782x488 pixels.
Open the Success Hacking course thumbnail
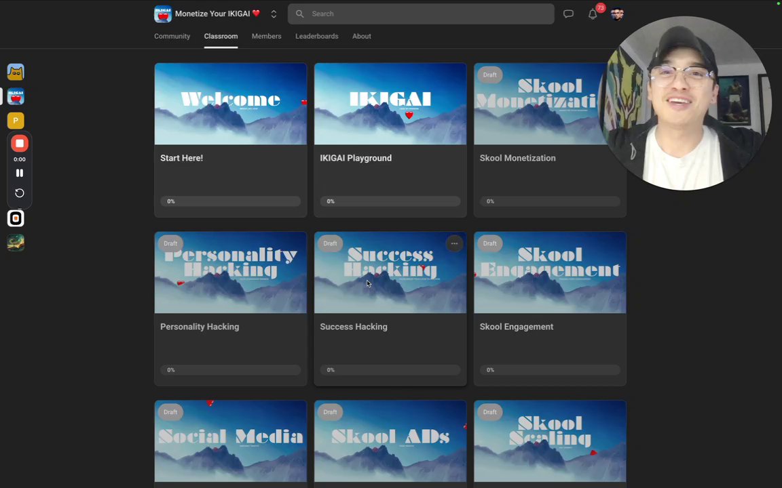390,272
